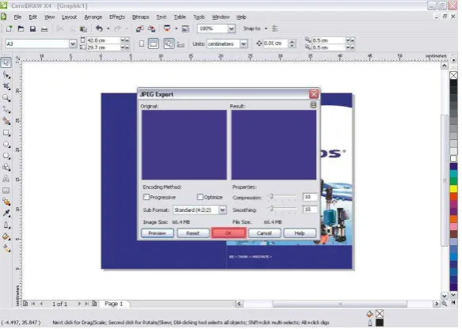Click the OK button in JPEG Export
This screenshot has height=329, width=462.
point(228,233)
